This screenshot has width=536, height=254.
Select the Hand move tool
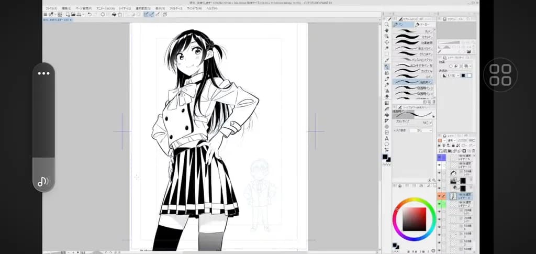click(x=387, y=30)
